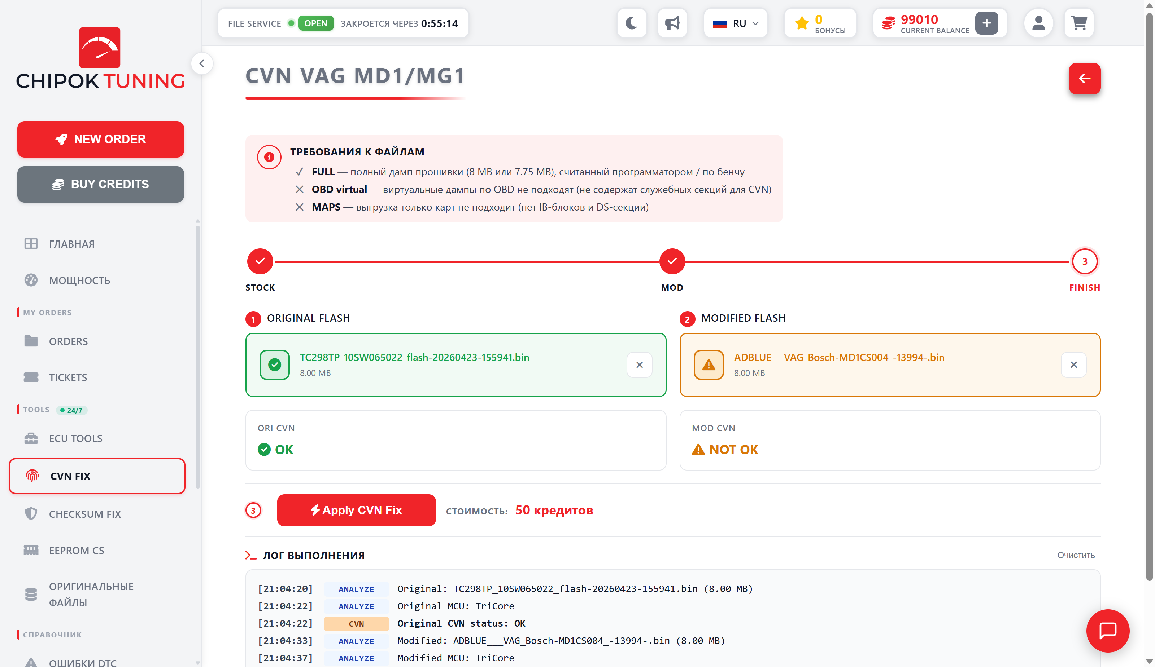Viewport: 1155px width, 667px height.
Task: Click TC298TP_10SW065022 file name
Action: 414,358
